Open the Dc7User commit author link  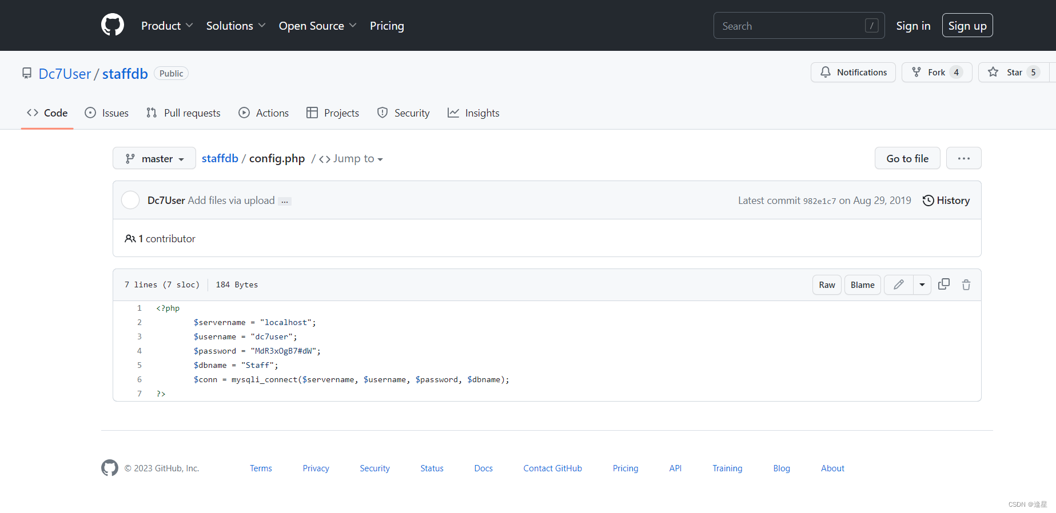(166, 201)
